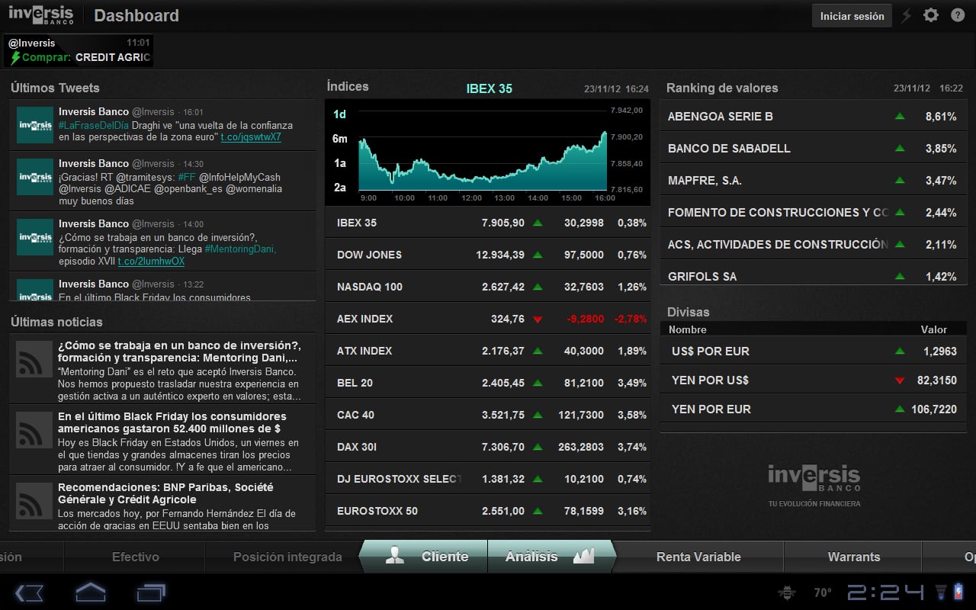Open the help question mark icon
This screenshot has width=976, height=610.
coord(958,15)
